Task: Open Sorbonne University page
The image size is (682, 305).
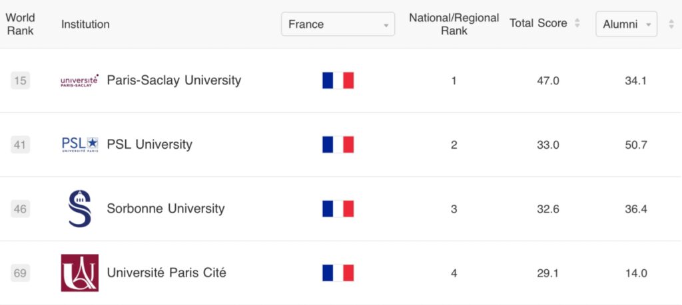Action: tap(166, 209)
